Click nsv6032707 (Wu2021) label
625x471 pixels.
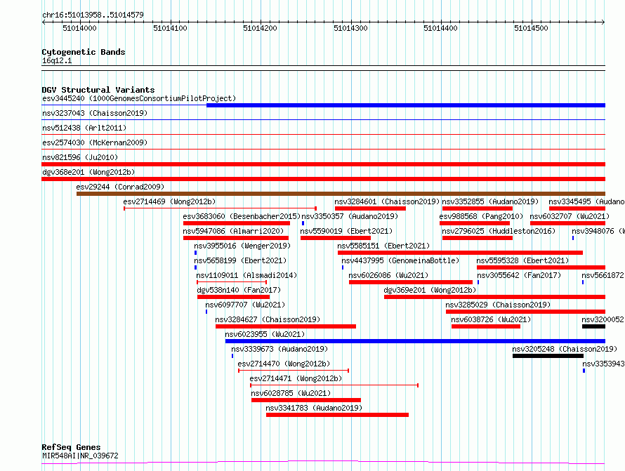click(x=570, y=216)
